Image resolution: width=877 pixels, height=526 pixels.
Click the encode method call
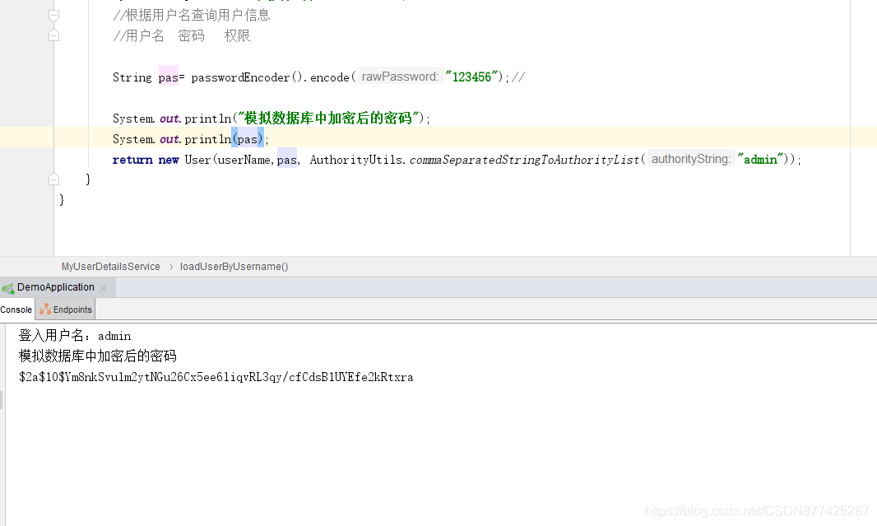coord(330,77)
